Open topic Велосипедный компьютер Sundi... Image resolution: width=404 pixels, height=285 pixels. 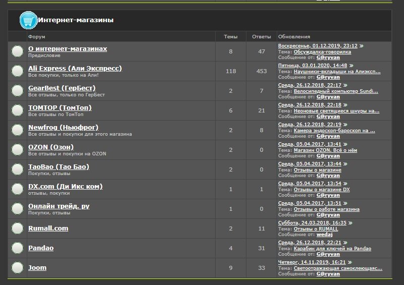336,91
